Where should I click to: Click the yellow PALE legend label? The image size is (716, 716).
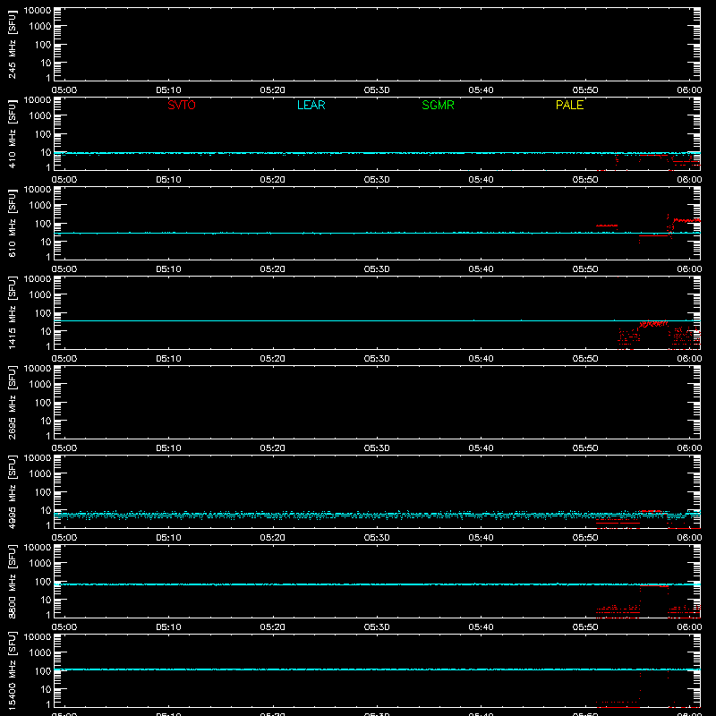click(569, 105)
